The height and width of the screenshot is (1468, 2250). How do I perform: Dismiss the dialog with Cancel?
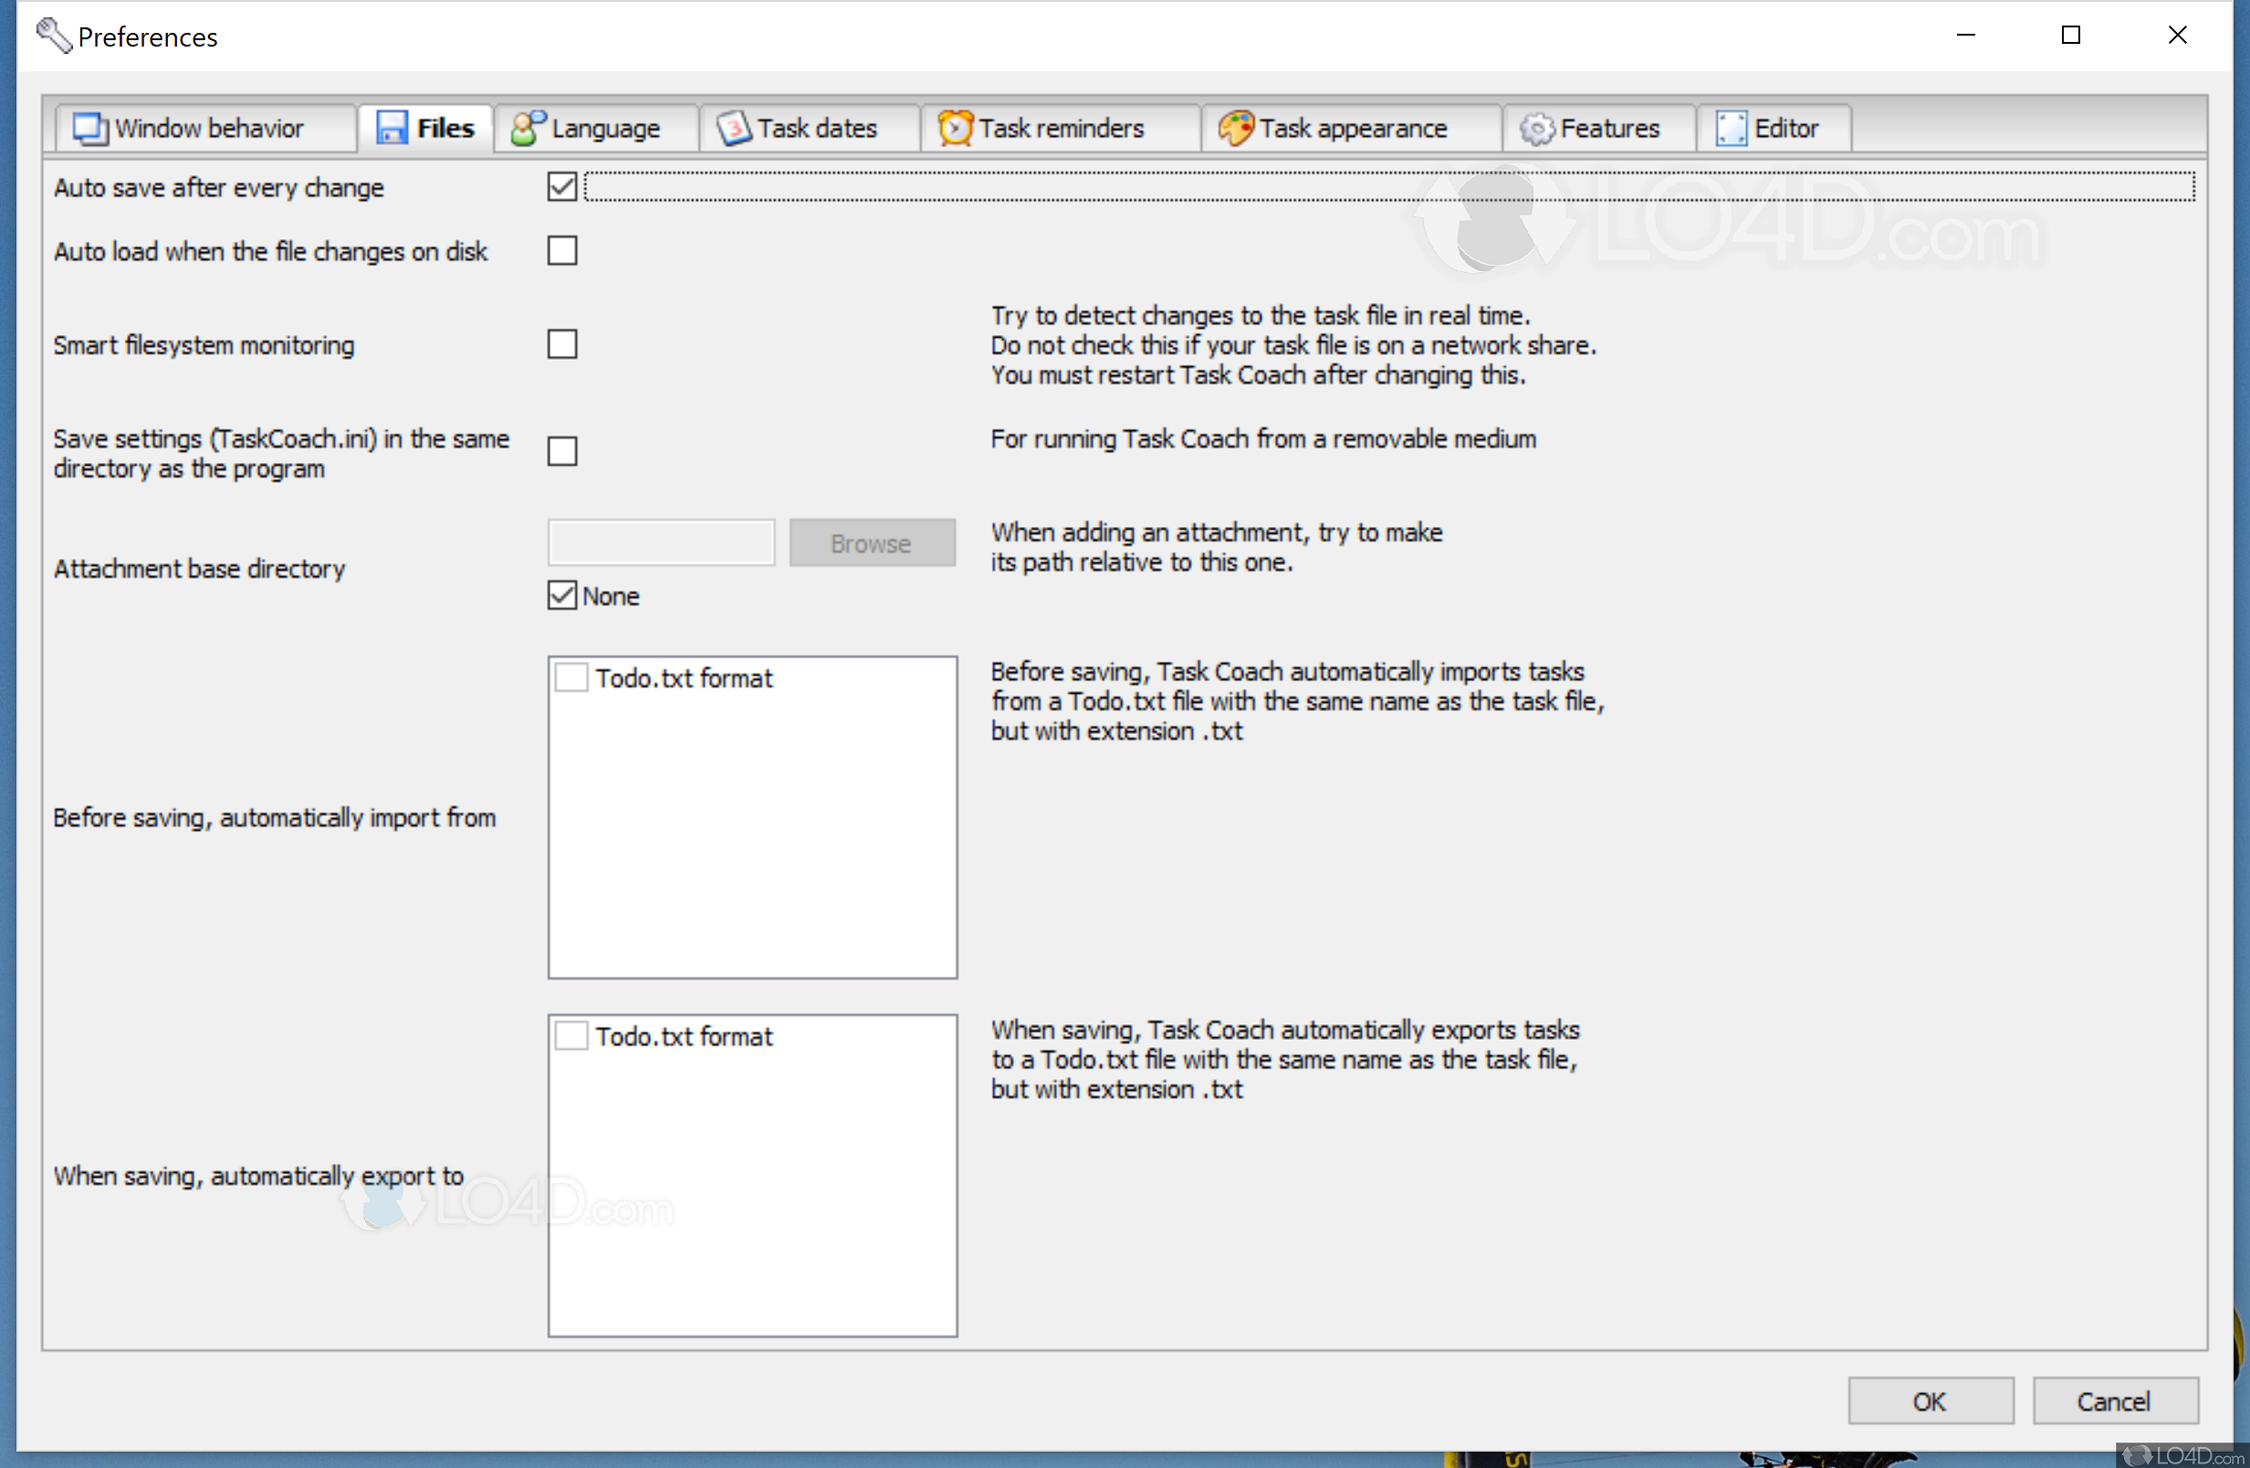(2116, 1400)
